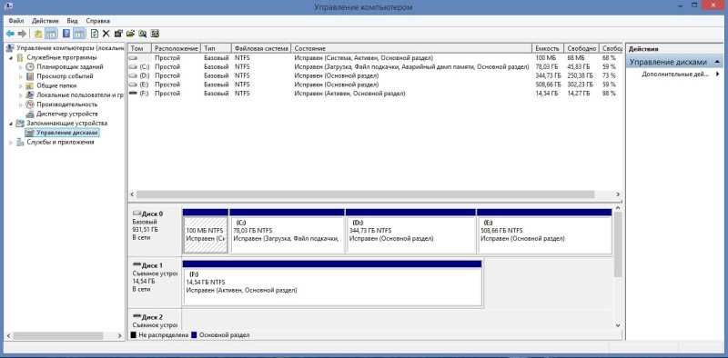The image size is (728, 358).
Task: Sort by the Свободно column header
Action: tap(581, 48)
